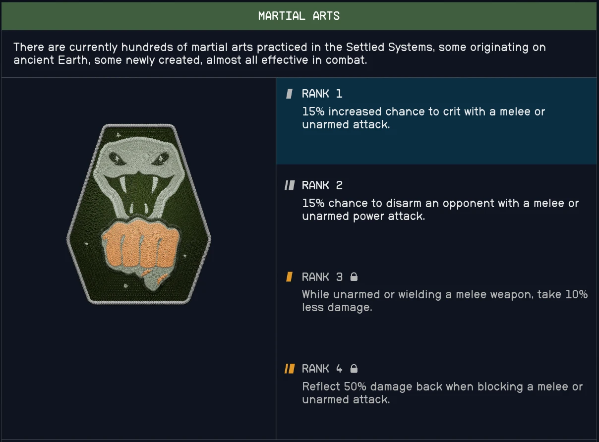
Task: Click the Rank 2 double-bar icon
Action: (x=290, y=186)
